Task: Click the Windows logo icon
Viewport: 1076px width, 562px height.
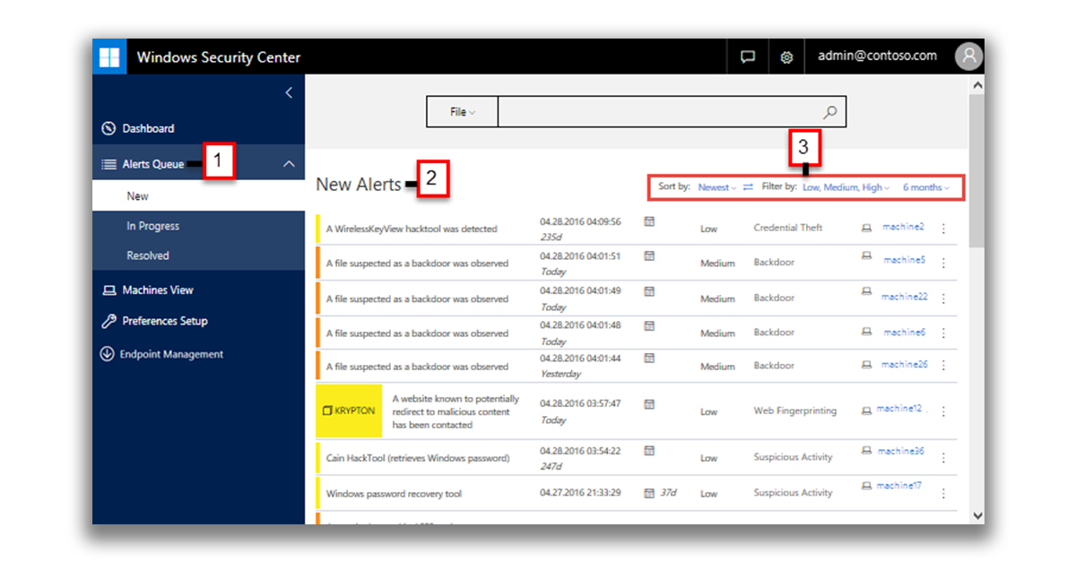Action: [x=109, y=56]
